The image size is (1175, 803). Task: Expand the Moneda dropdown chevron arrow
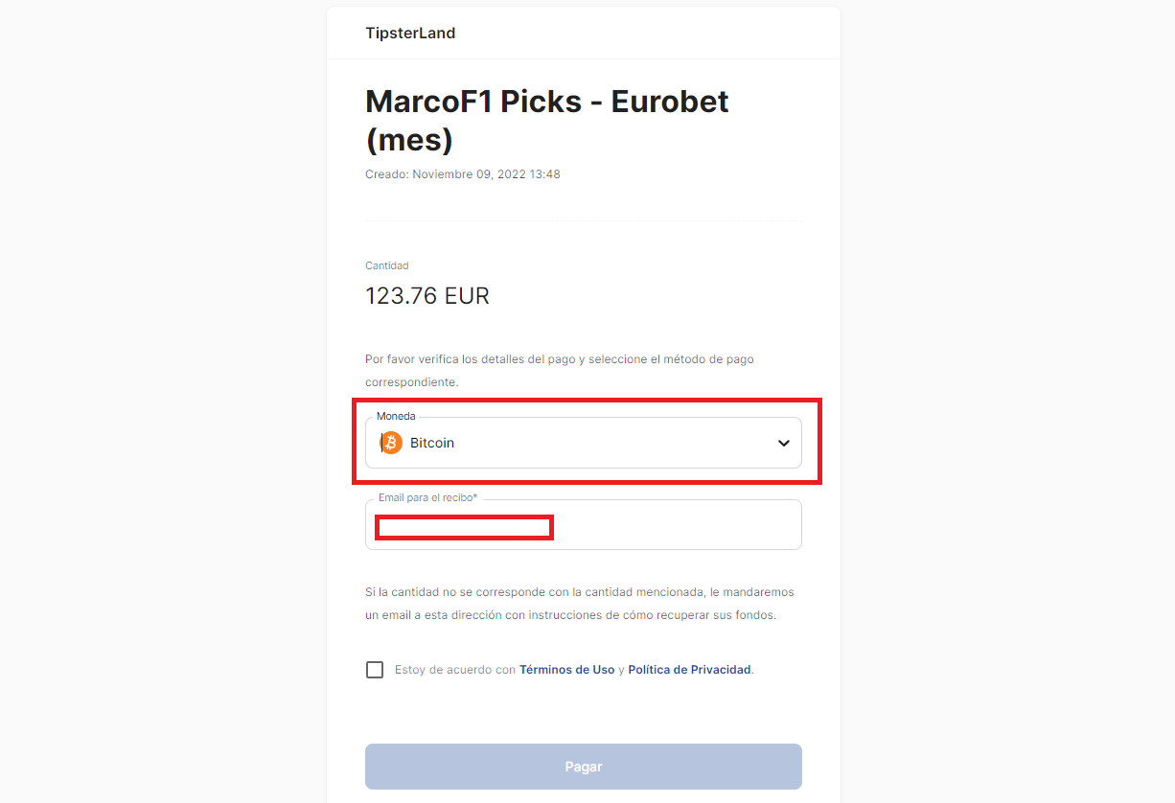[x=784, y=443]
